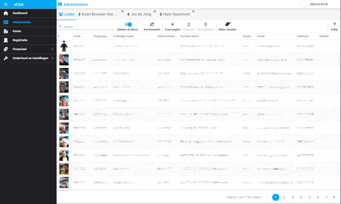The image size is (341, 204).
Task: Click Gea Kremer's profile photo
Action: click(x=64, y=74)
